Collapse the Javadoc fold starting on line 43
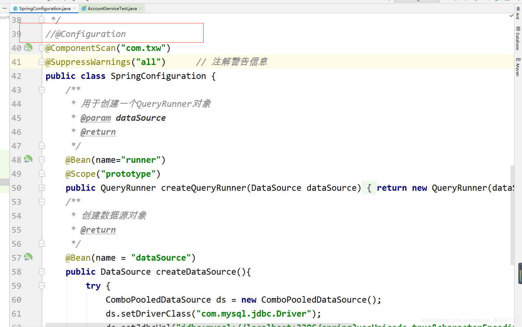The image size is (522, 327). click(42, 90)
